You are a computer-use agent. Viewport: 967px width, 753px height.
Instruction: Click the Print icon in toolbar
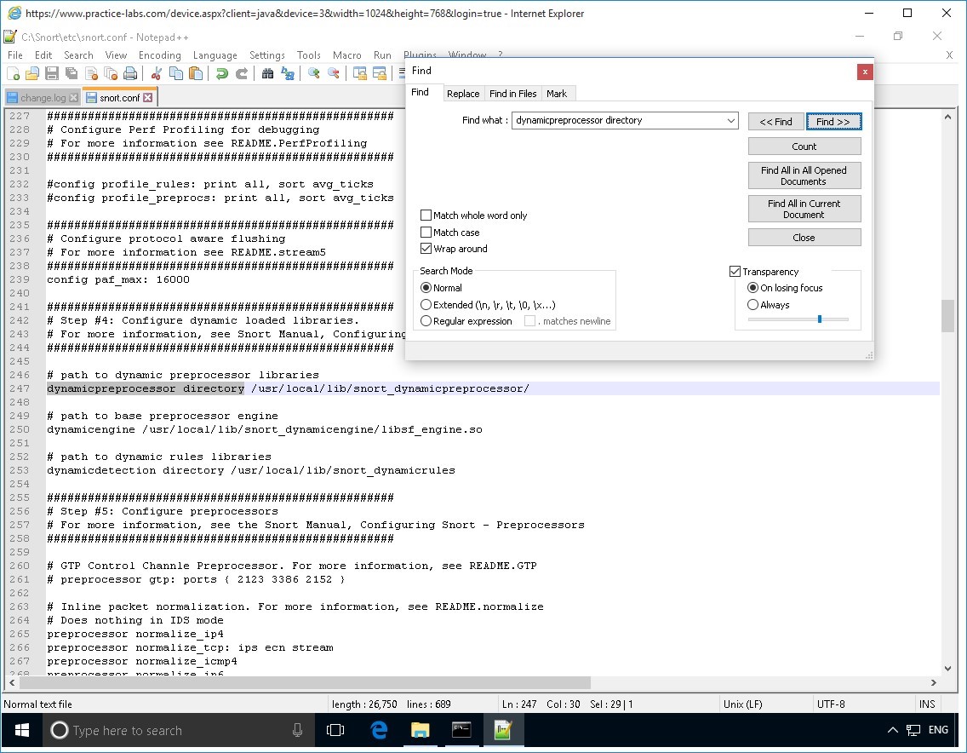pyautogui.click(x=130, y=74)
